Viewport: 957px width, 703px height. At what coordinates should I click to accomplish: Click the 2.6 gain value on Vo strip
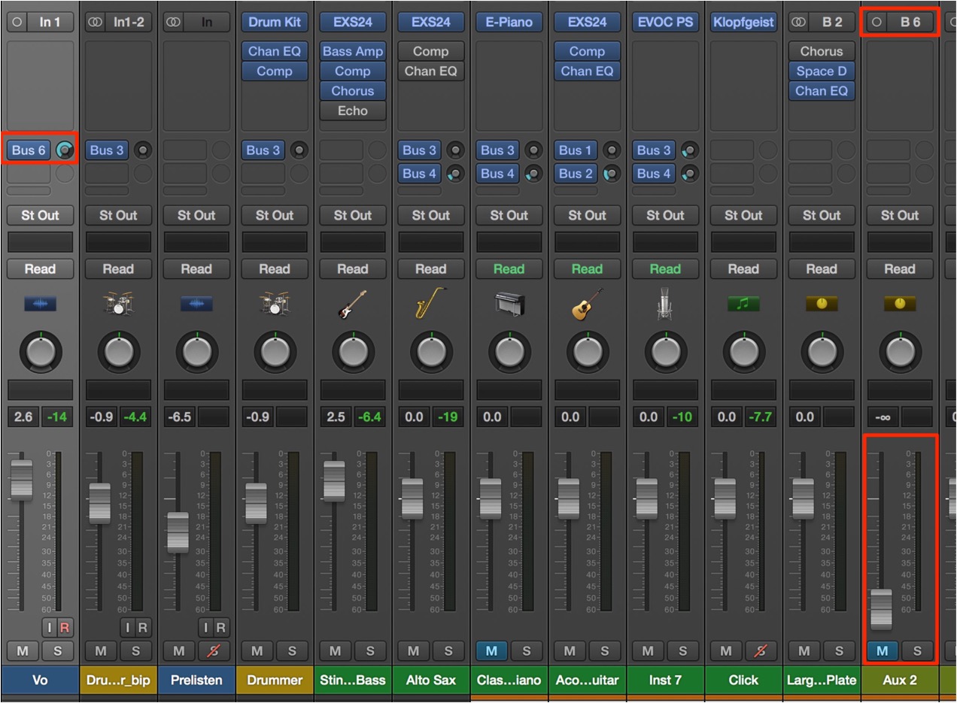point(23,417)
